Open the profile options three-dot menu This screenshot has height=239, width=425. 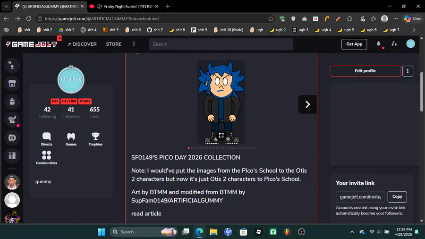(408, 71)
